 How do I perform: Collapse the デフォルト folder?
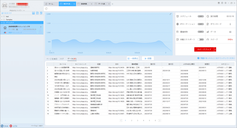(2, 23)
